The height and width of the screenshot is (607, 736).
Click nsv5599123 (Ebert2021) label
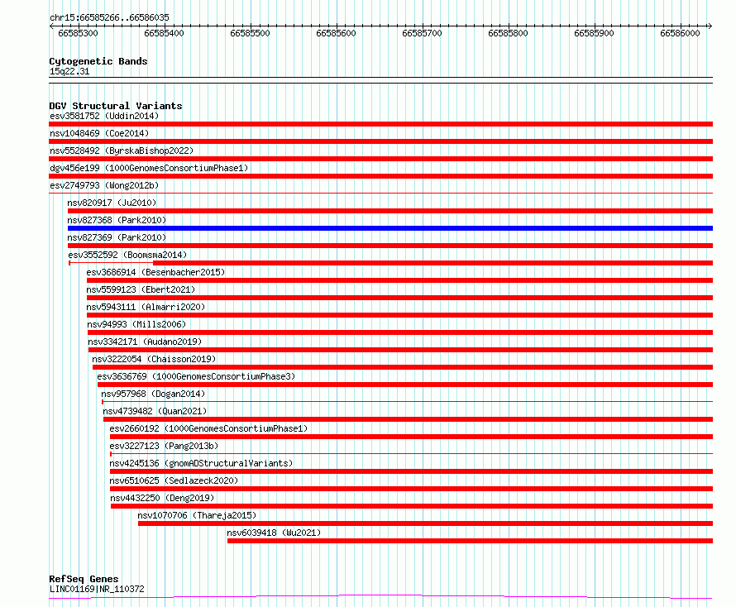click(x=141, y=289)
